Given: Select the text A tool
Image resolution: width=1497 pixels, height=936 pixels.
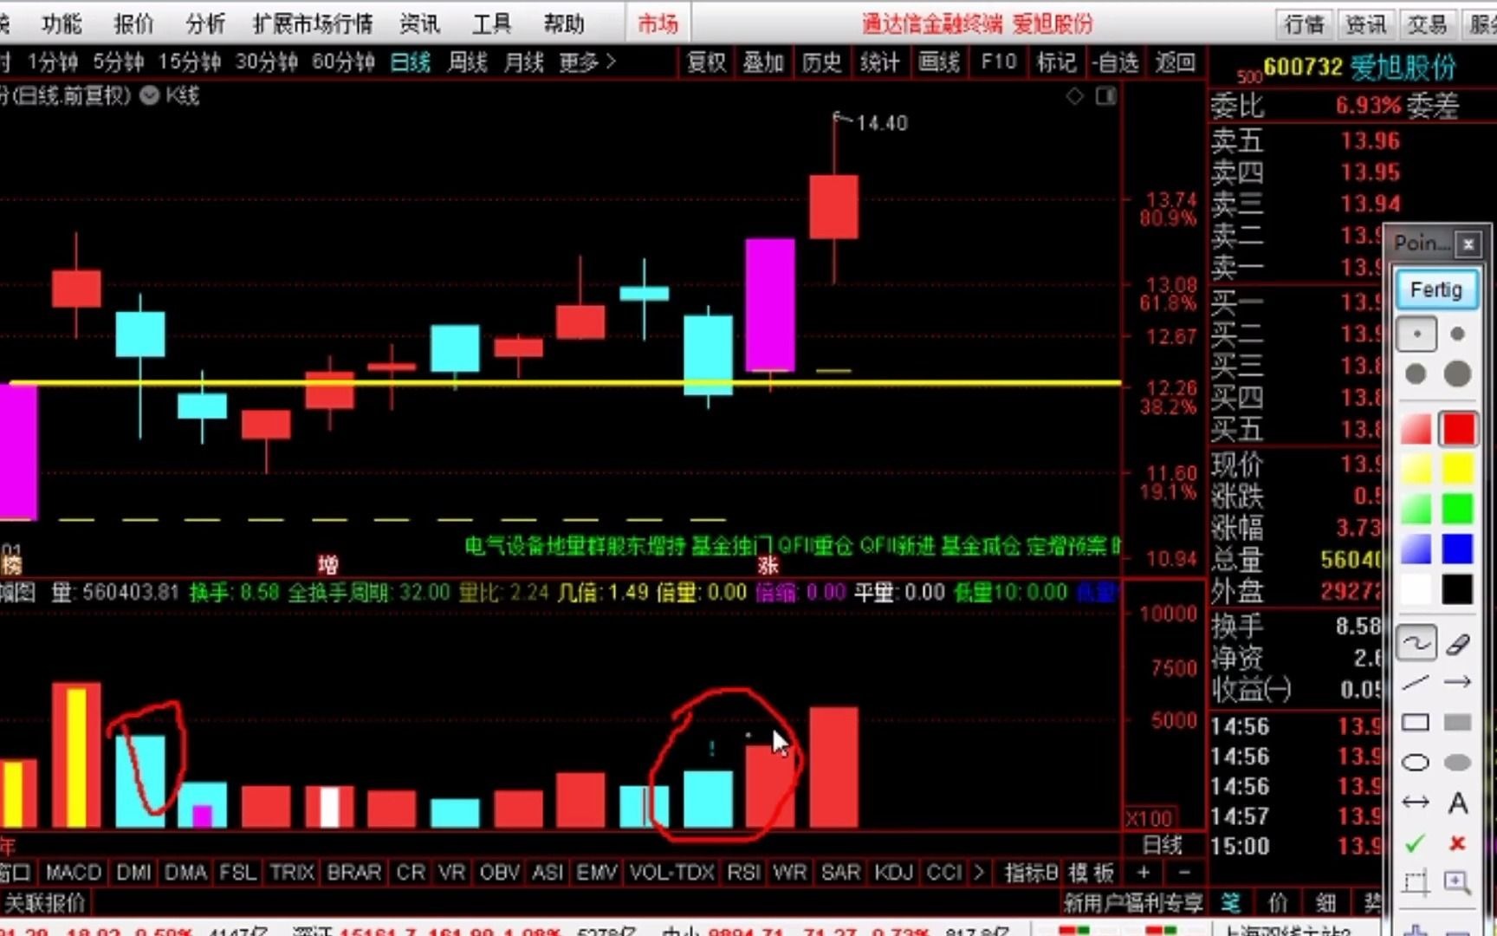Looking at the screenshot, I should (x=1458, y=803).
